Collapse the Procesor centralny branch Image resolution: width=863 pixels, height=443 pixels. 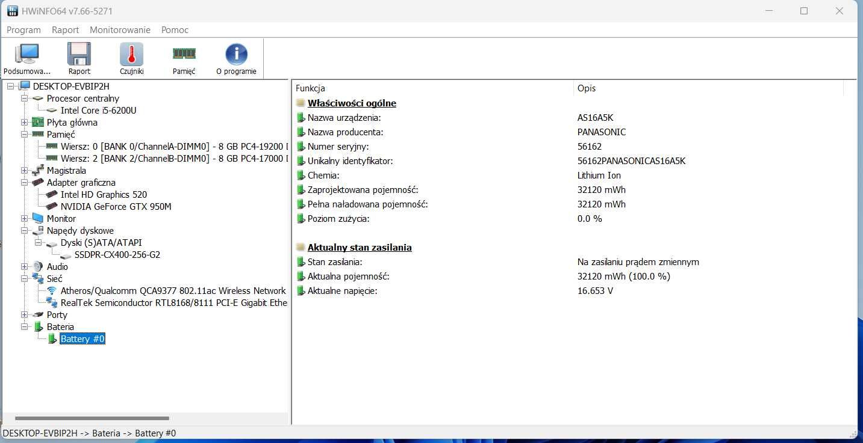25,99
